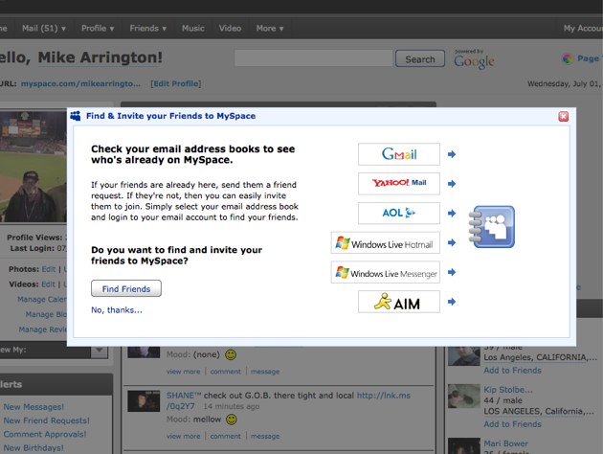Click the Search button
The height and width of the screenshot is (454, 603).
(x=420, y=58)
